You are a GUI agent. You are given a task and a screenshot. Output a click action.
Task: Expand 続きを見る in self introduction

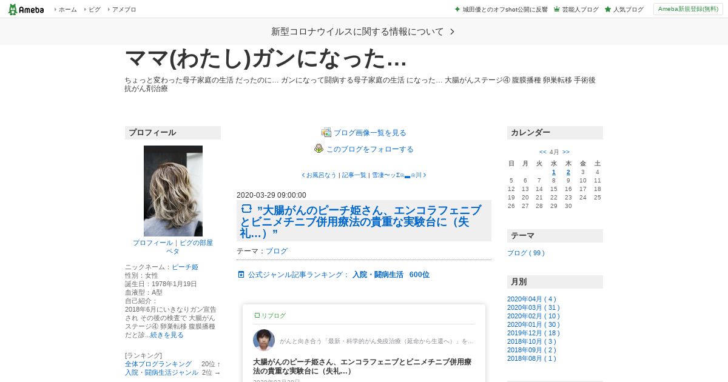coord(167,335)
